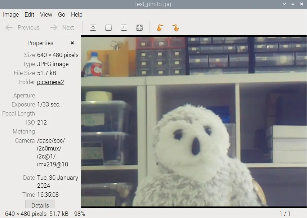Zoom in on the image
The image size is (307, 218).
pos(93,27)
